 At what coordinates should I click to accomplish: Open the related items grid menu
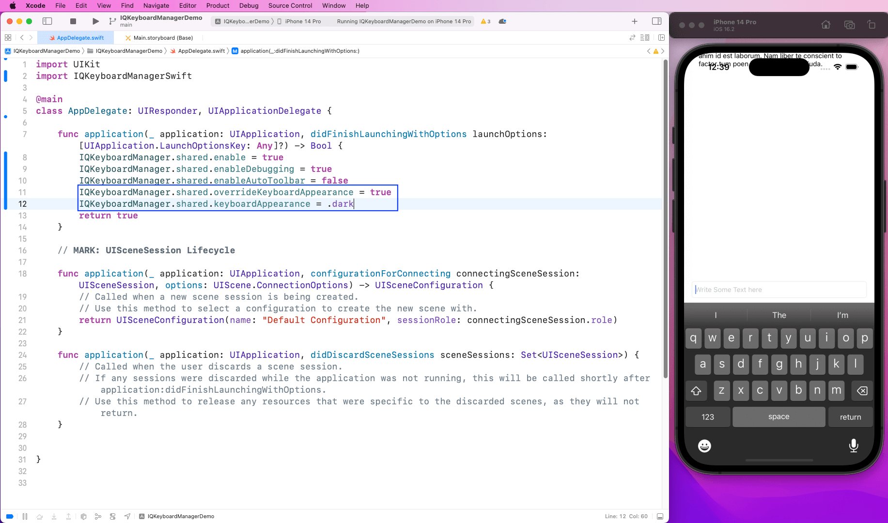point(8,38)
